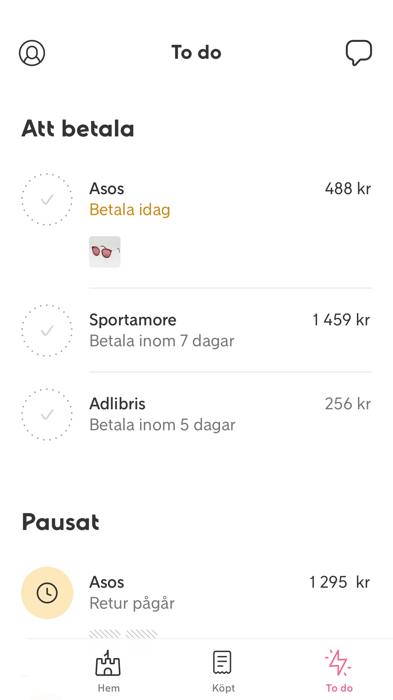Image resolution: width=393 pixels, height=700 pixels.
Task: Tap the Hem castle icon
Action: [x=108, y=663]
